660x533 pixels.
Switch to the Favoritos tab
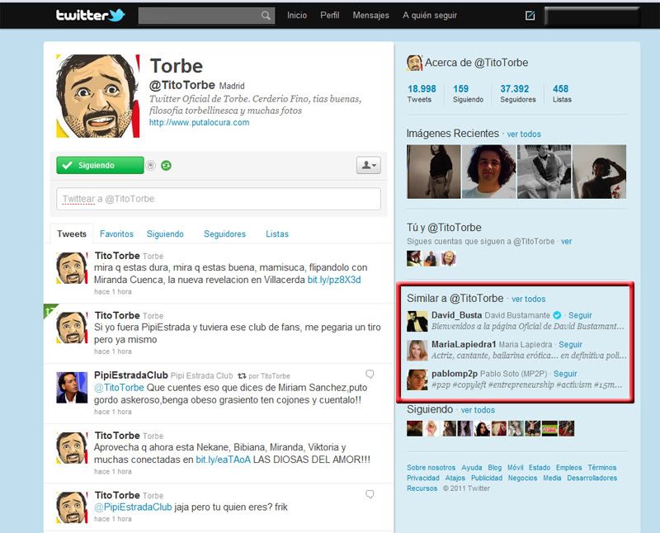point(116,234)
